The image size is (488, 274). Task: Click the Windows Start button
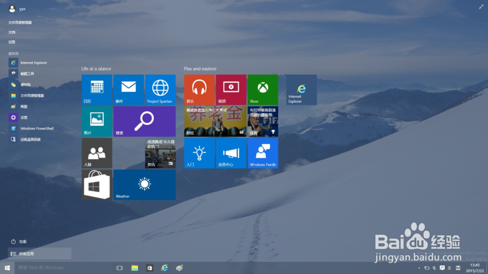tap(7, 268)
